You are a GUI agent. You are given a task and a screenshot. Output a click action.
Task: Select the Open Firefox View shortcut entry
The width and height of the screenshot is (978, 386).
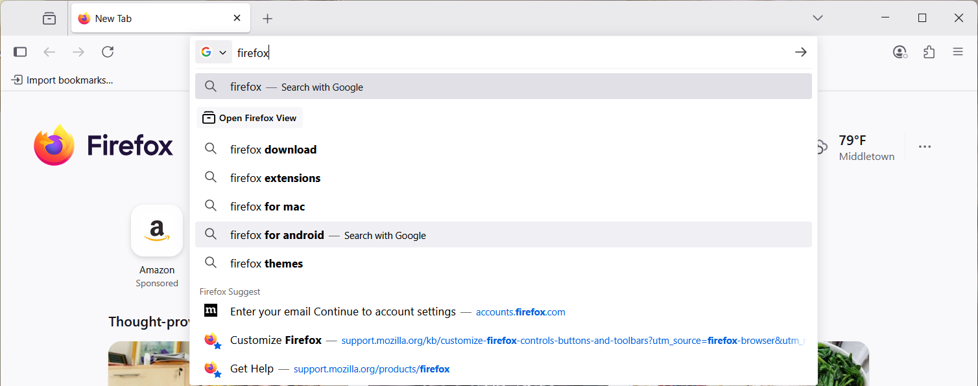tap(250, 117)
